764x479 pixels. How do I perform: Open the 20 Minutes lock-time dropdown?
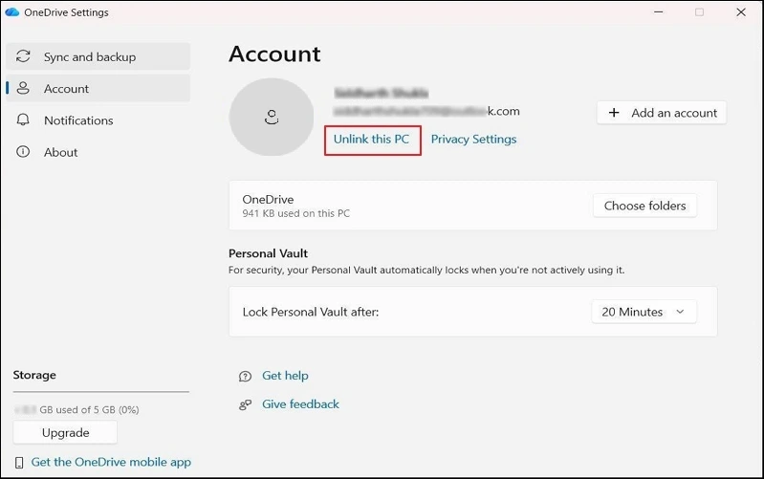tap(644, 312)
